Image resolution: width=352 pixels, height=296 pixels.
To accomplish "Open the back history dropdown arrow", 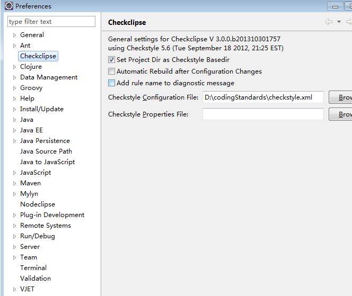I will click(339, 22).
